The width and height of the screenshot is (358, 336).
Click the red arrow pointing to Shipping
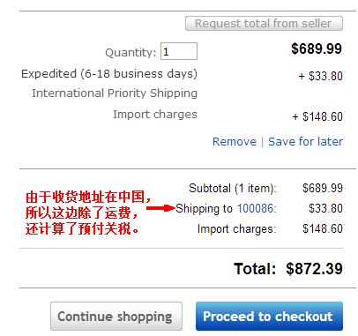pos(160,208)
